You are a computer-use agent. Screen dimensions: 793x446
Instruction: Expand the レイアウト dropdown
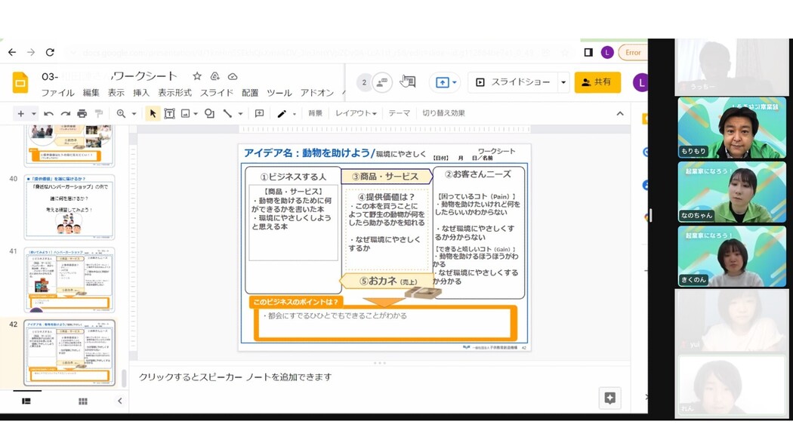click(356, 113)
